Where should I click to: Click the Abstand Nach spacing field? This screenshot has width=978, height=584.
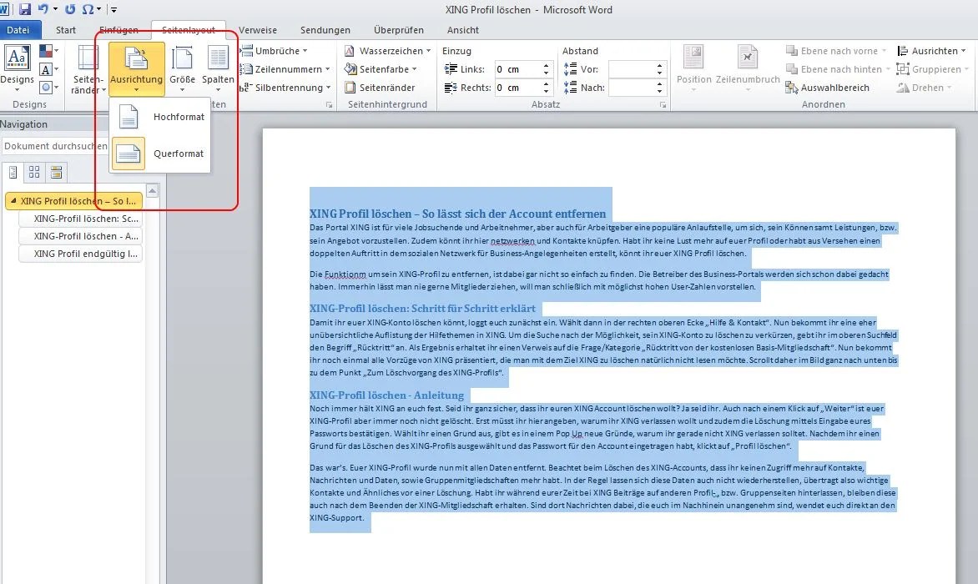pos(632,88)
